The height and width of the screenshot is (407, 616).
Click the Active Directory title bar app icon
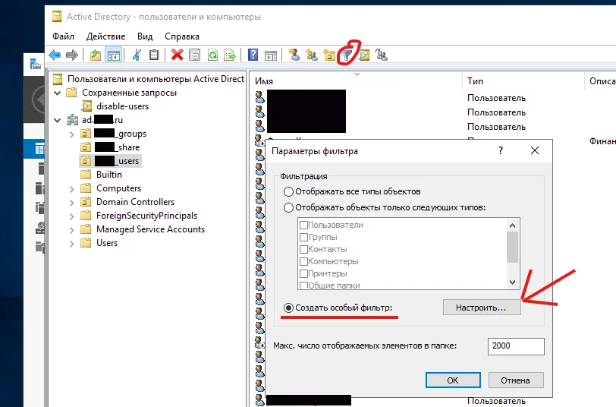(x=57, y=17)
